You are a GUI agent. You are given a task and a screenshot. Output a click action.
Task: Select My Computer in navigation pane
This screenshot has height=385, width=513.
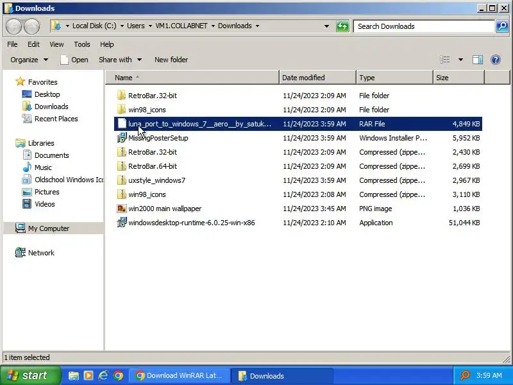point(49,228)
